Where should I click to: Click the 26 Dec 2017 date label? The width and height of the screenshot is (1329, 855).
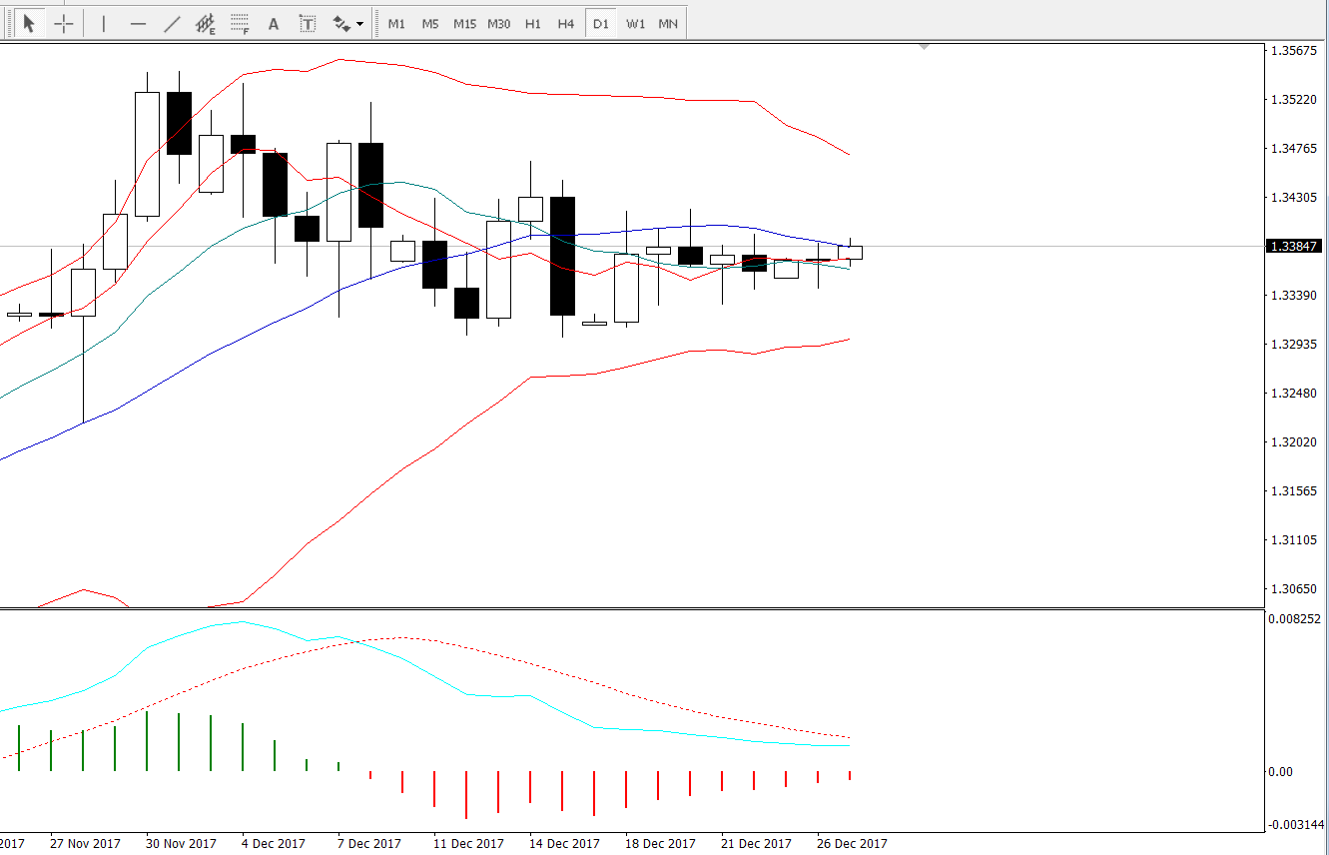tap(852, 844)
